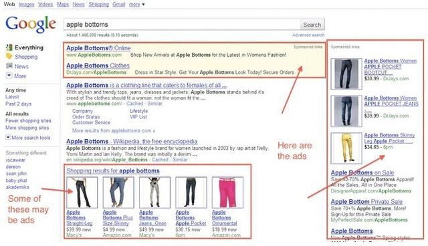
Task: Select the News filter label in sidebar
Action: [x=21, y=66]
